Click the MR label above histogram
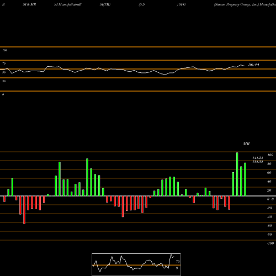Screen dimensions: 276x276 (x=246, y=144)
